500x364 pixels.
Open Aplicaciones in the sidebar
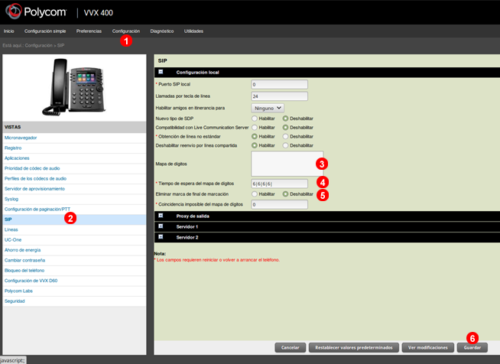[74, 158]
